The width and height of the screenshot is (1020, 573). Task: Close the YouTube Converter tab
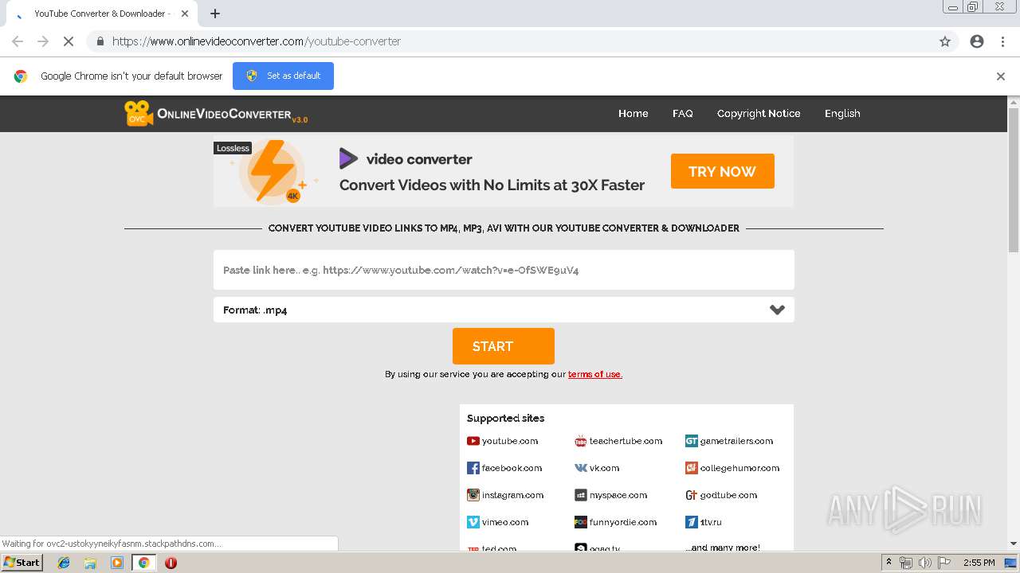[185, 14]
